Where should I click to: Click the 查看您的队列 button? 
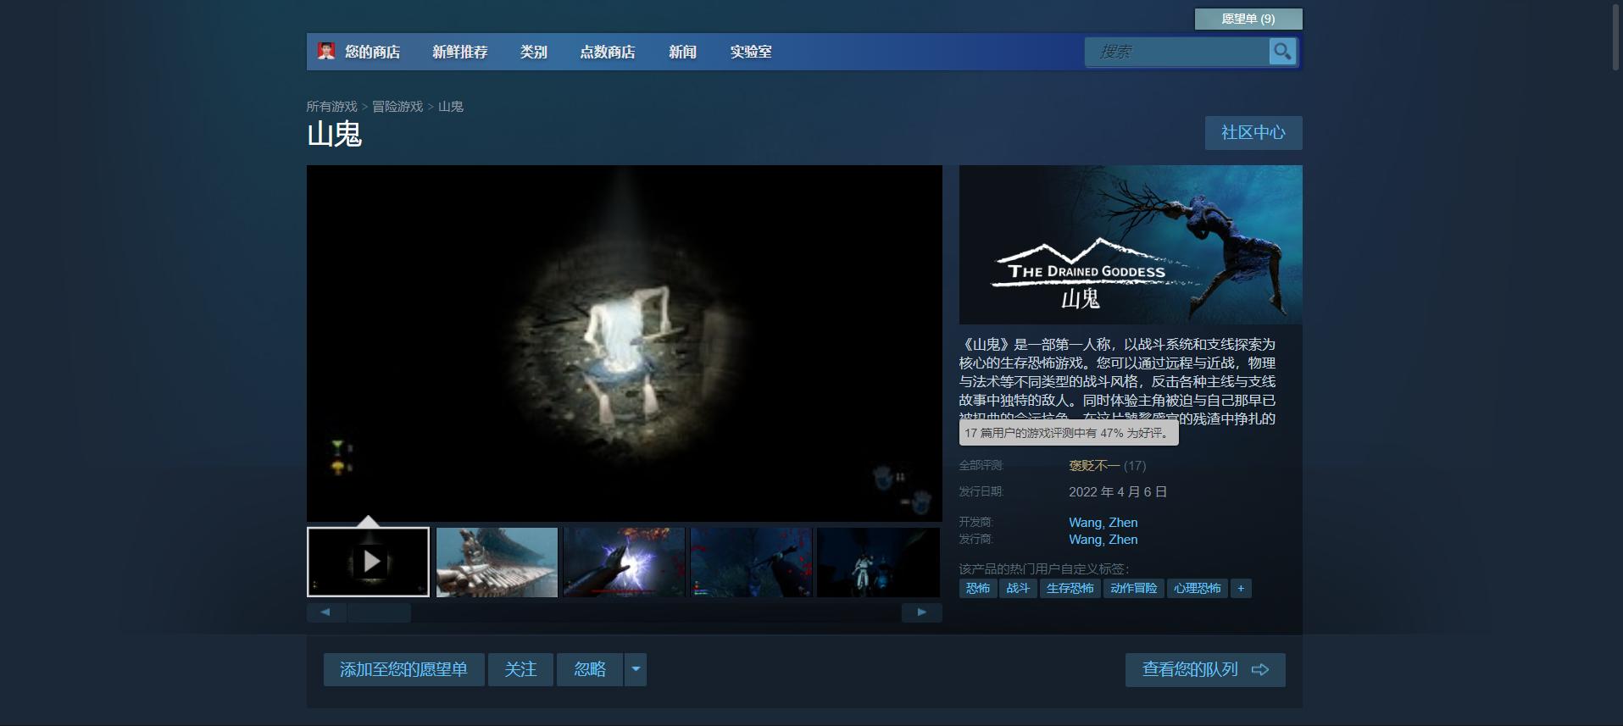coord(1205,669)
